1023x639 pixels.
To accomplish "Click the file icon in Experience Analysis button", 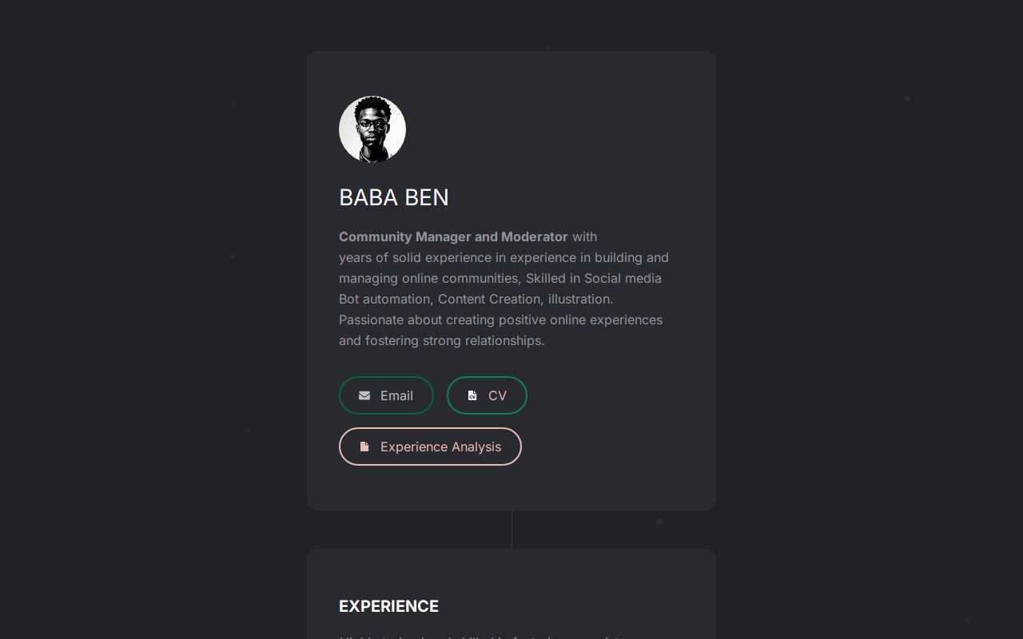I will tap(365, 447).
